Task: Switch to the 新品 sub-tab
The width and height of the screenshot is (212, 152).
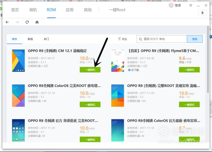Action: click(30, 39)
